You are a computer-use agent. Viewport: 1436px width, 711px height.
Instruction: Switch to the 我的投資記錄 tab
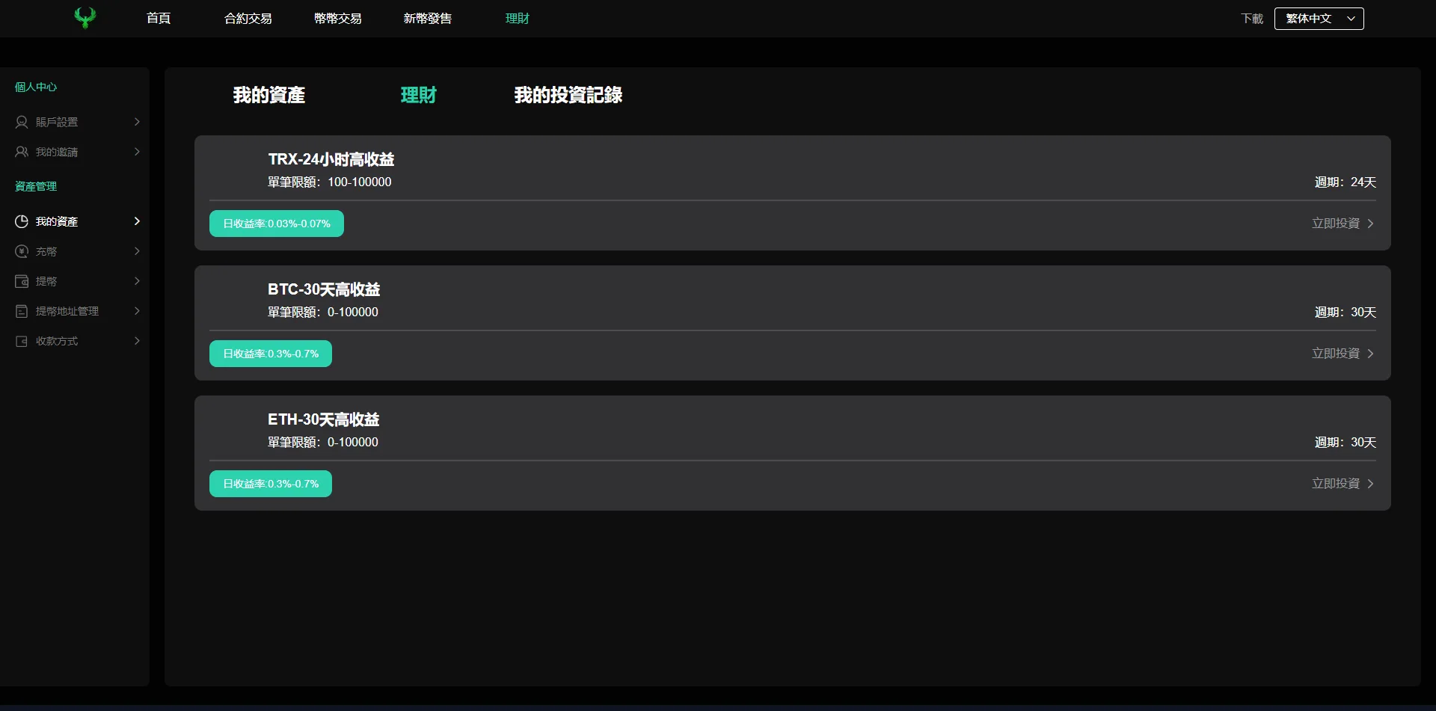click(568, 95)
